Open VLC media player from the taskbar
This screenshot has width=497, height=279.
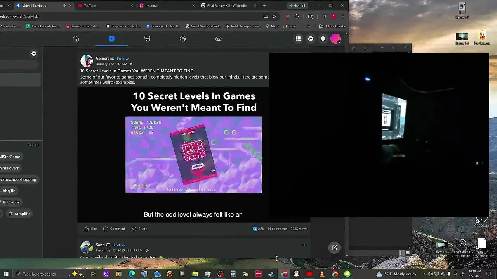coord(322,274)
